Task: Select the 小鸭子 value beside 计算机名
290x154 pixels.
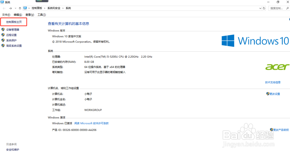Action: pos(88,94)
